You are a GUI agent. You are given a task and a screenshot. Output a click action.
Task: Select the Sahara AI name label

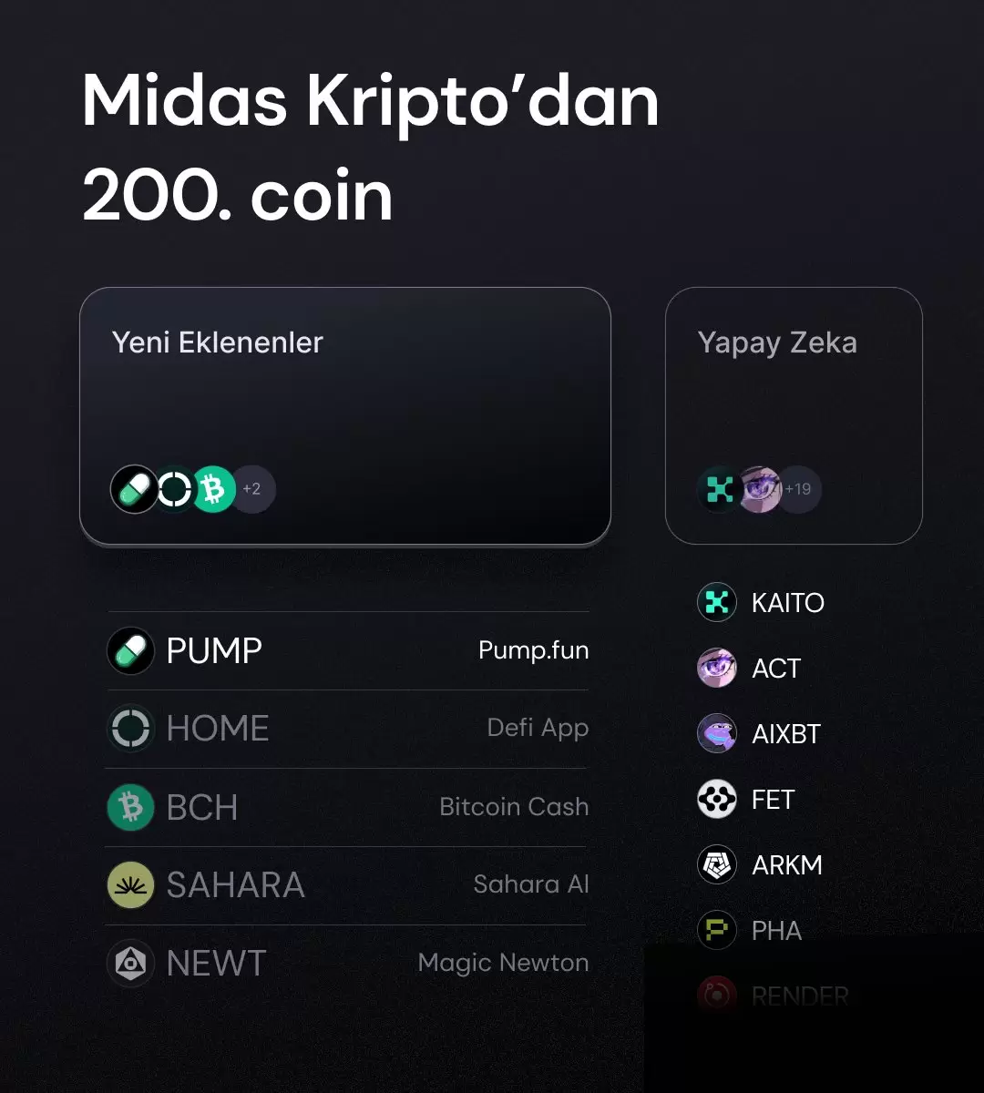(531, 884)
